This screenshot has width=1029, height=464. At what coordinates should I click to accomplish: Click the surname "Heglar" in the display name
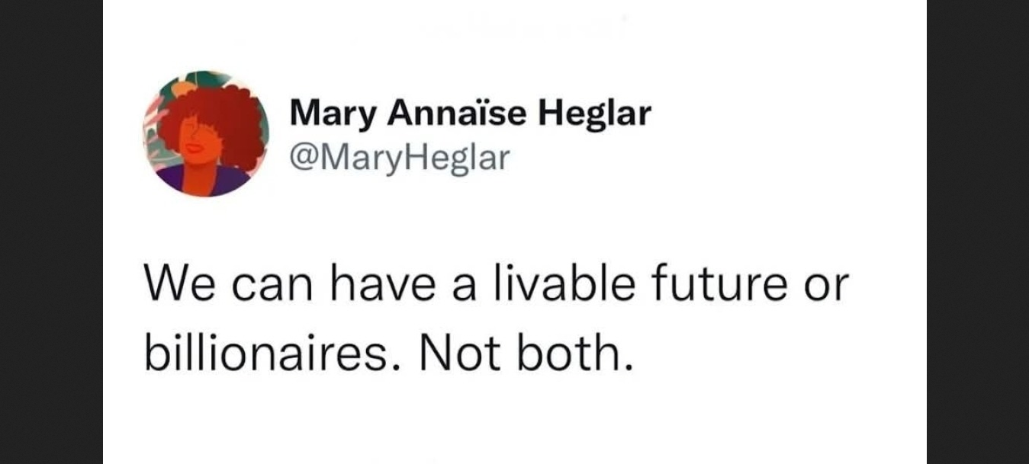(595, 114)
